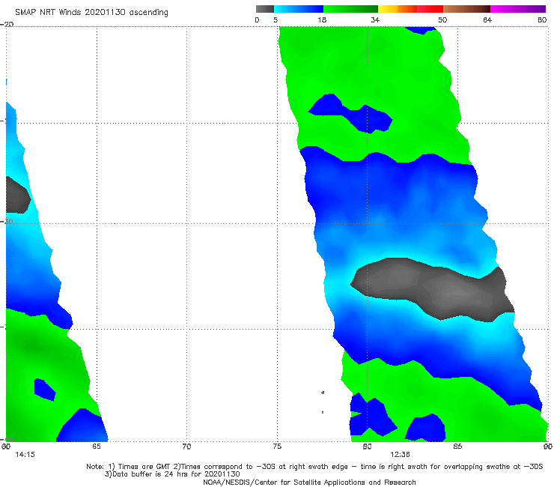Click the colorbar label '18'
554x487 pixels.
tap(322, 20)
